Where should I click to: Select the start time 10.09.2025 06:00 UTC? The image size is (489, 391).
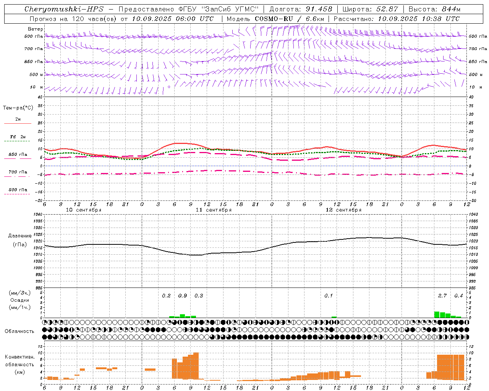click(173, 19)
